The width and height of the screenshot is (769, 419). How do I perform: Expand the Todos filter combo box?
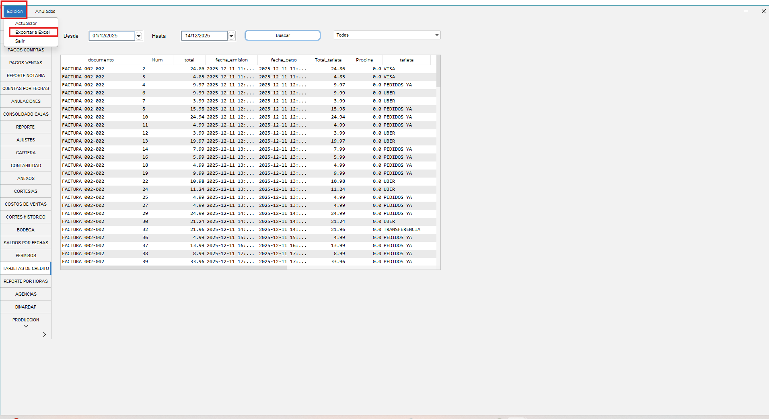click(x=436, y=35)
